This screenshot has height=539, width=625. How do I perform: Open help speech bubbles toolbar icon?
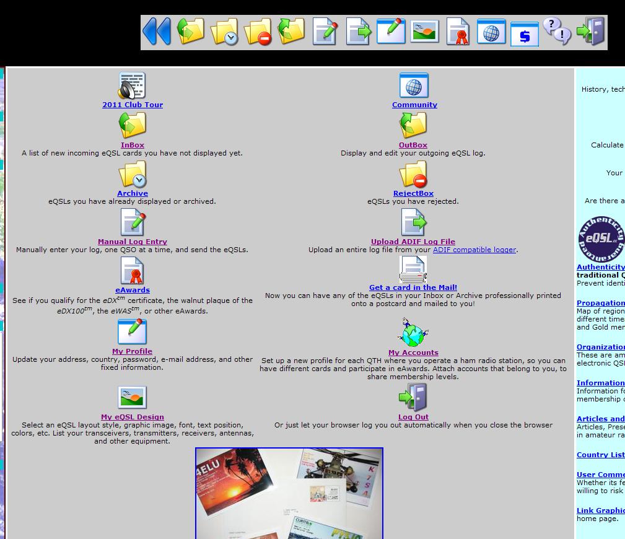tap(557, 31)
